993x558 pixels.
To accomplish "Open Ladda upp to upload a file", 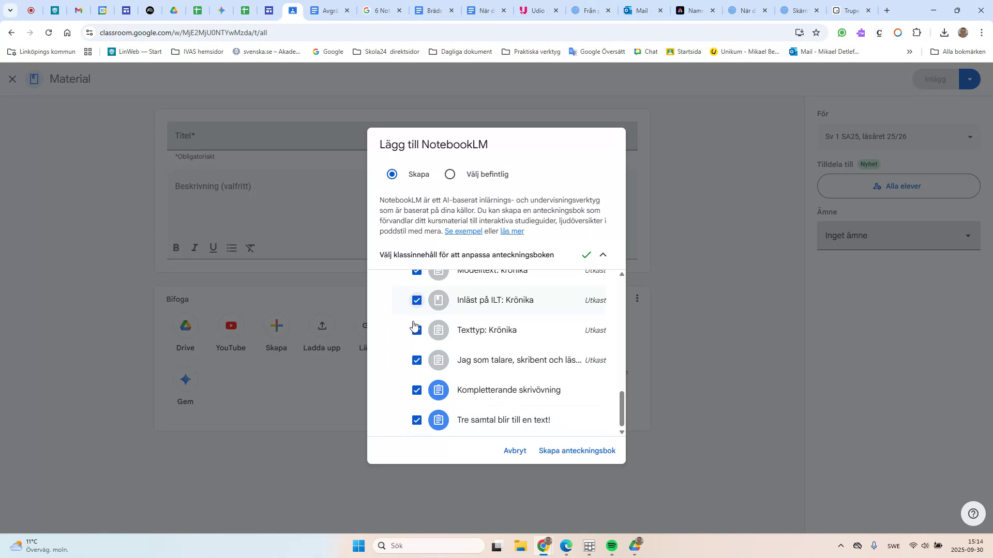I will (322, 326).
